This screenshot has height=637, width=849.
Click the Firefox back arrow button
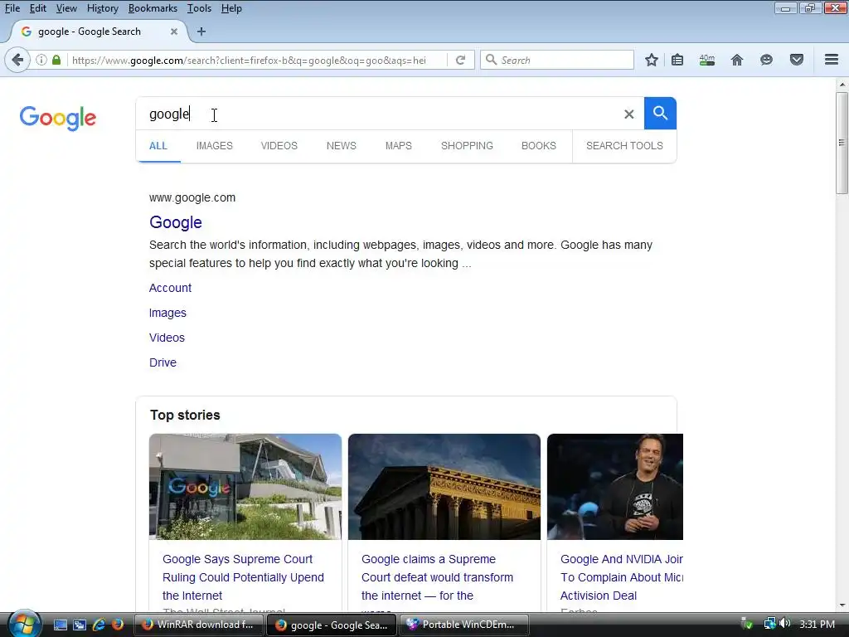(17, 60)
